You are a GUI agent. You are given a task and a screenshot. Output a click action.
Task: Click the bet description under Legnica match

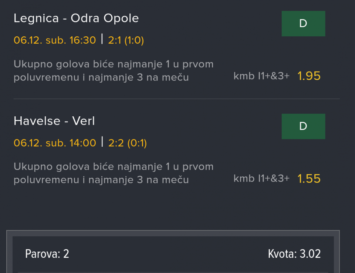tap(114, 71)
